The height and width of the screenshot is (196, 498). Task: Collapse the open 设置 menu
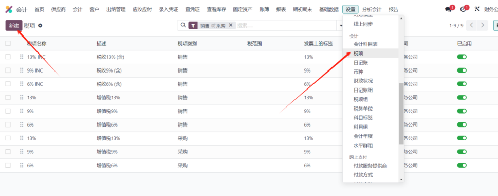point(351,10)
